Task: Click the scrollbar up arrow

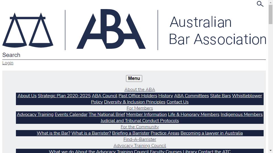Action: [x=270, y=2]
